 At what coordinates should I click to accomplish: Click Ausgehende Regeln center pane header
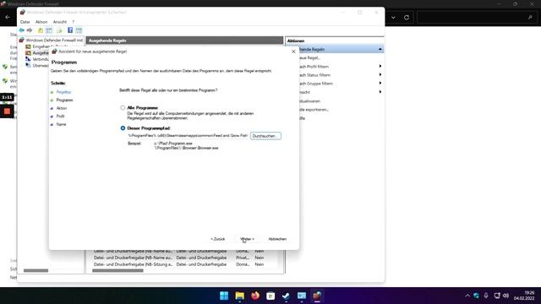point(184,41)
